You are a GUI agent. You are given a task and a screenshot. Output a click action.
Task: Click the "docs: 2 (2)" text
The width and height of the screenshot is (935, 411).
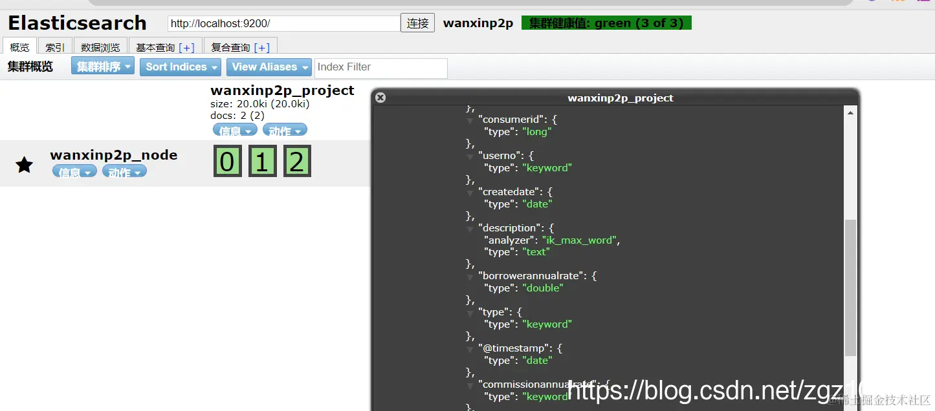237,116
